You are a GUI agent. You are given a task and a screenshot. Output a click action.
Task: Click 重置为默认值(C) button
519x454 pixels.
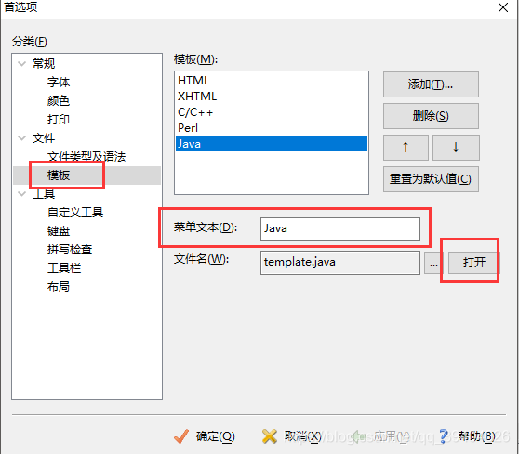click(431, 179)
